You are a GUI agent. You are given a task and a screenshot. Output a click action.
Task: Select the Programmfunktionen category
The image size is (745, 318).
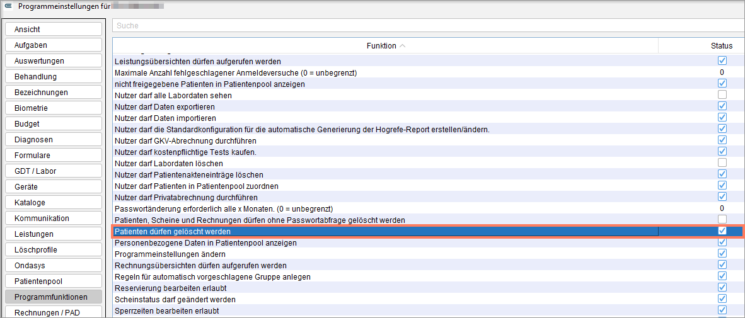point(53,297)
